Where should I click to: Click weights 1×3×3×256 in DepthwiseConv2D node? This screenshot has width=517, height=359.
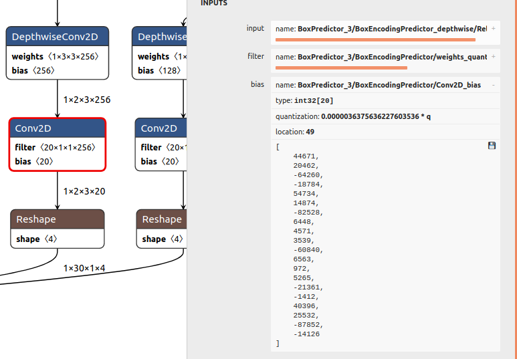tap(56, 56)
